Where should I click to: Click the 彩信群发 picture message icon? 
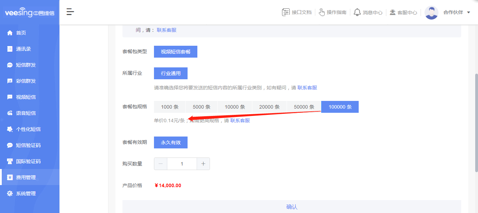coord(10,81)
